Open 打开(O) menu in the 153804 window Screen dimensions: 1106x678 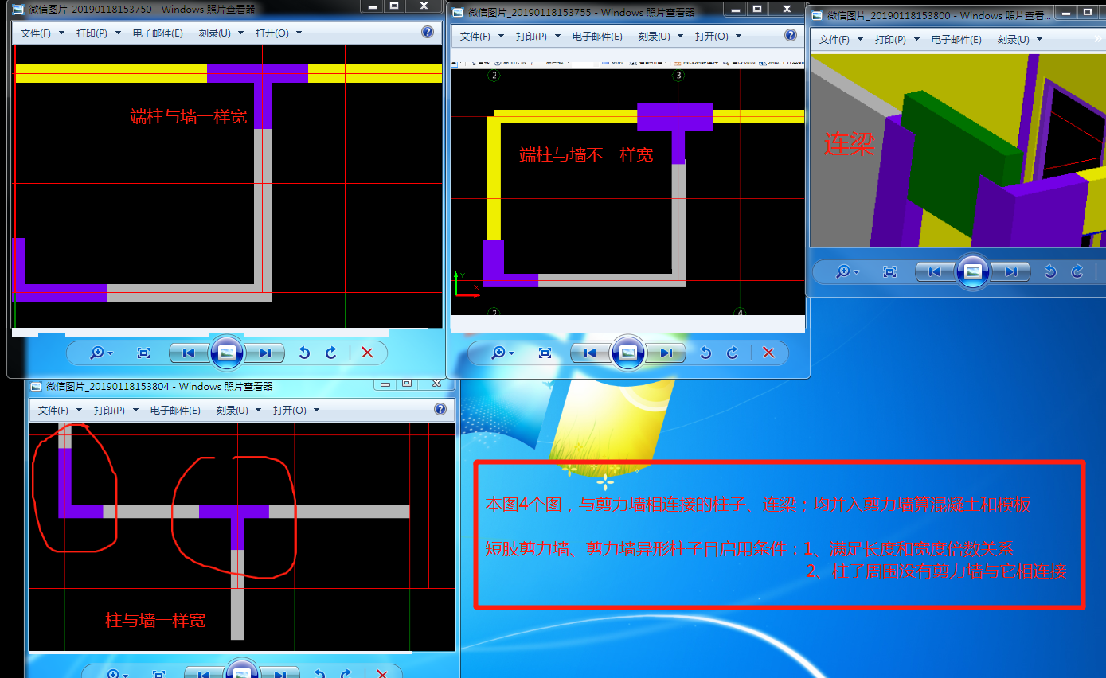pos(295,411)
